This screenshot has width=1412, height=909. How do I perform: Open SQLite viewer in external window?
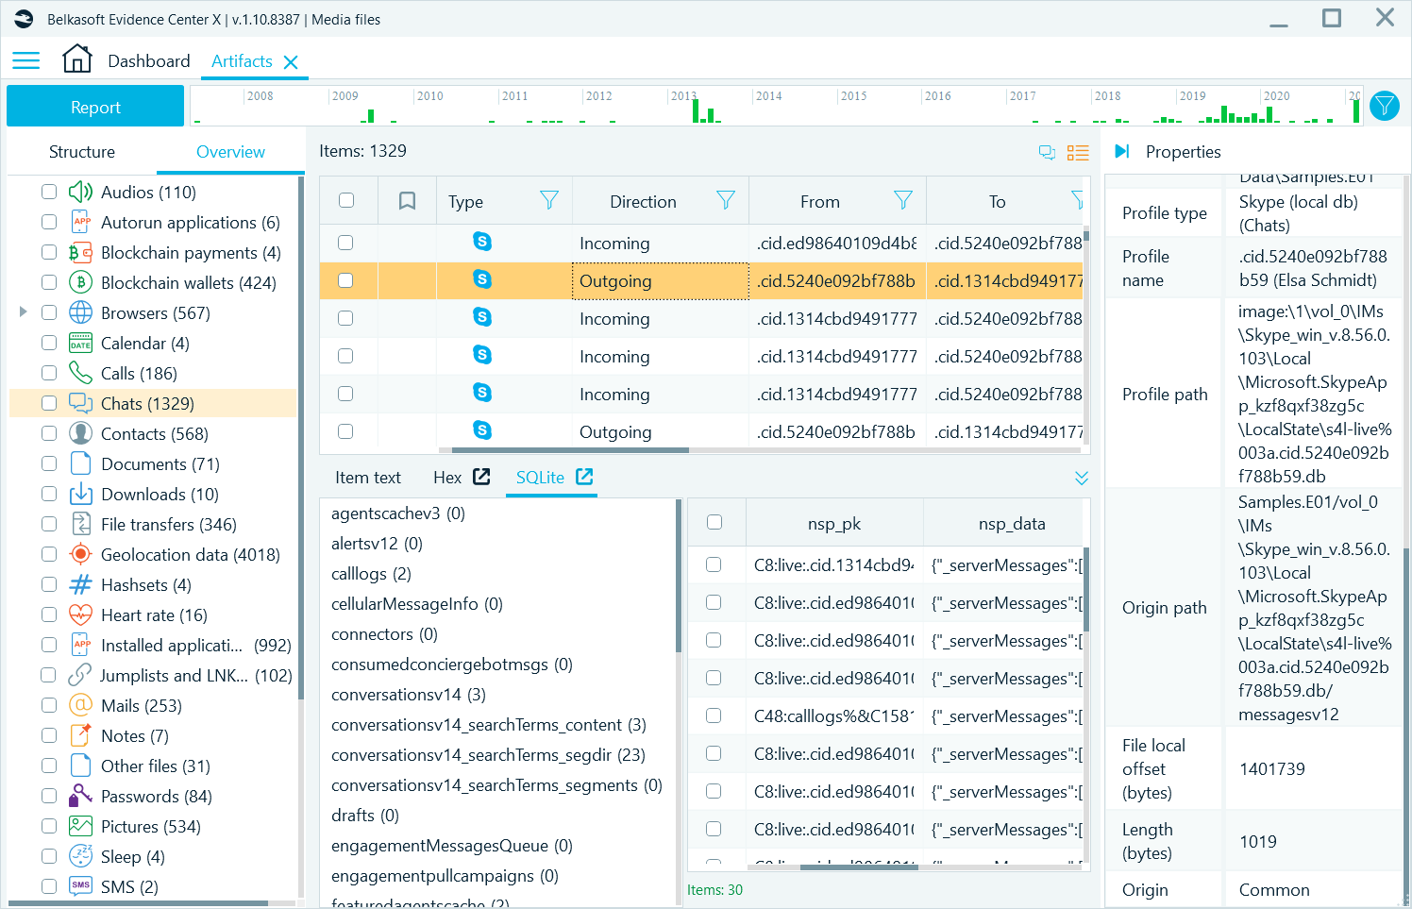[584, 477]
